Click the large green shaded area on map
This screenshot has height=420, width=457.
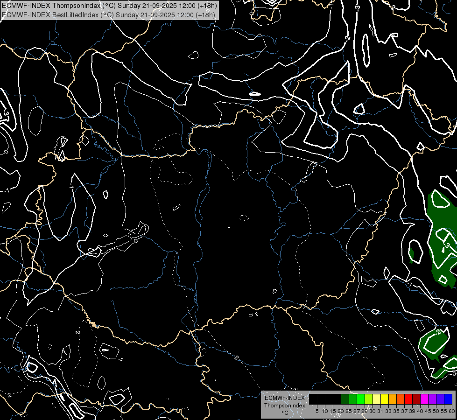pyautogui.click(x=441, y=233)
